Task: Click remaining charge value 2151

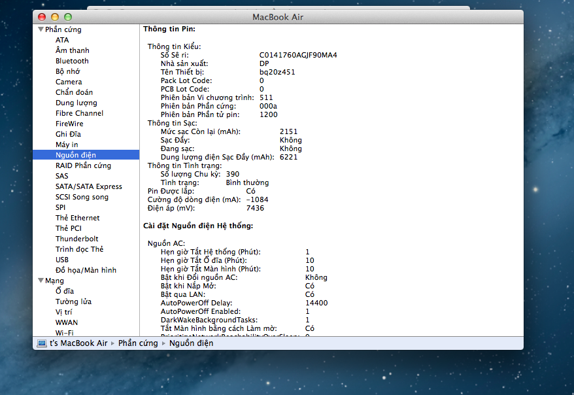Action: [x=288, y=131]
